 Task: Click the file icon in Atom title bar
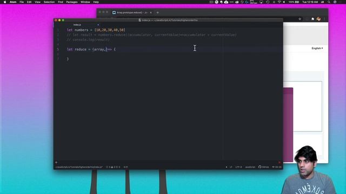pos(139,20)
